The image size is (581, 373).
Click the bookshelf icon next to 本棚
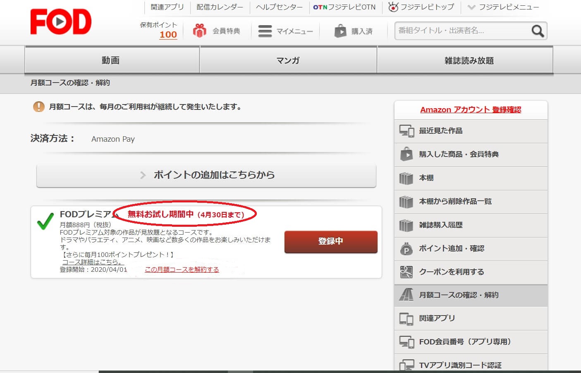click(x=406, y=178)
